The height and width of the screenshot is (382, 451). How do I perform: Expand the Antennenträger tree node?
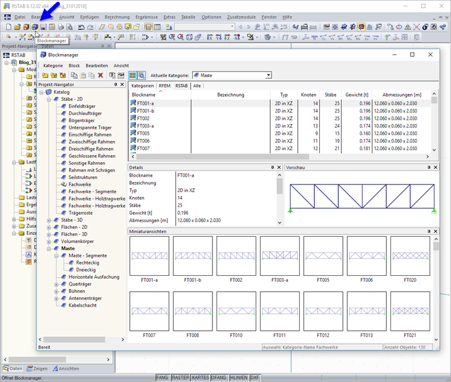57,298
